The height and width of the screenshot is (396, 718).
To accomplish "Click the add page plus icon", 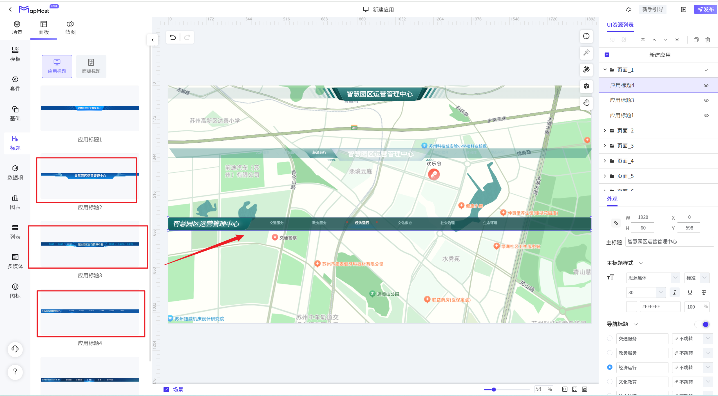I will point(607,55).
